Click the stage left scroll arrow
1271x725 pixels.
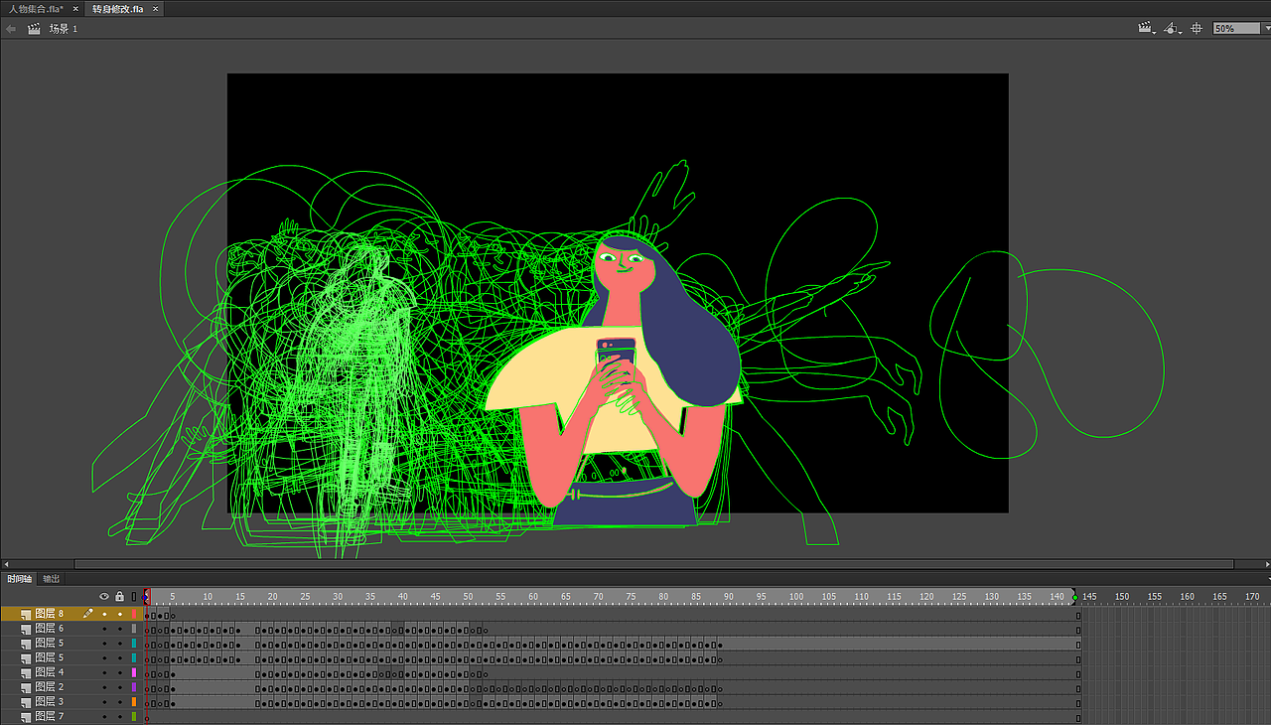6,564
